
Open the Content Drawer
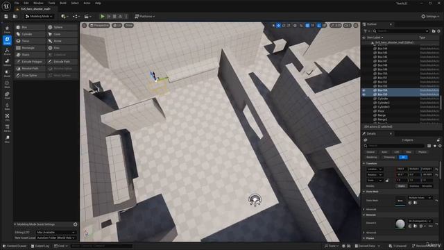point(15,246)
